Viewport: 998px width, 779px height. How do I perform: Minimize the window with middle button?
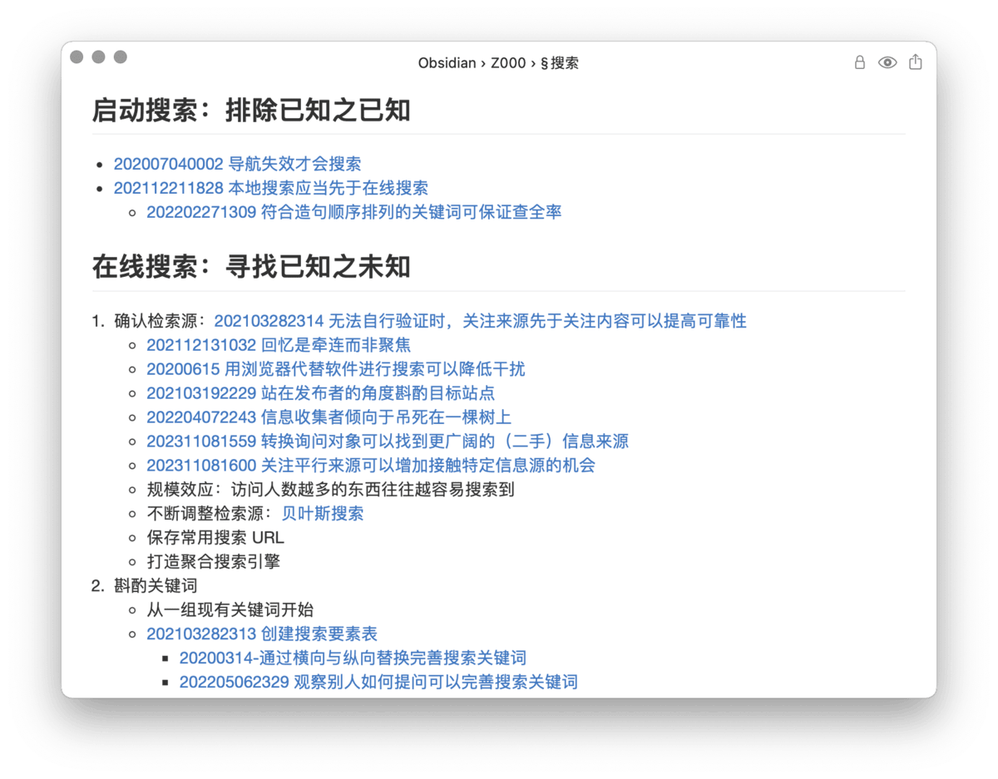click(98, 57)
